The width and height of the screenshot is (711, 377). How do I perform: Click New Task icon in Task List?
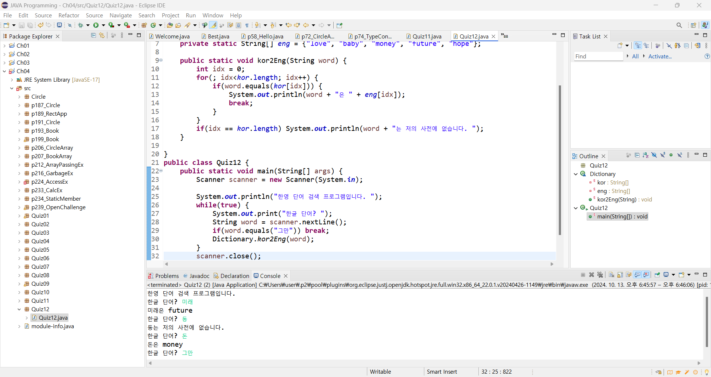pyautogui.click(x=620, y=45)
